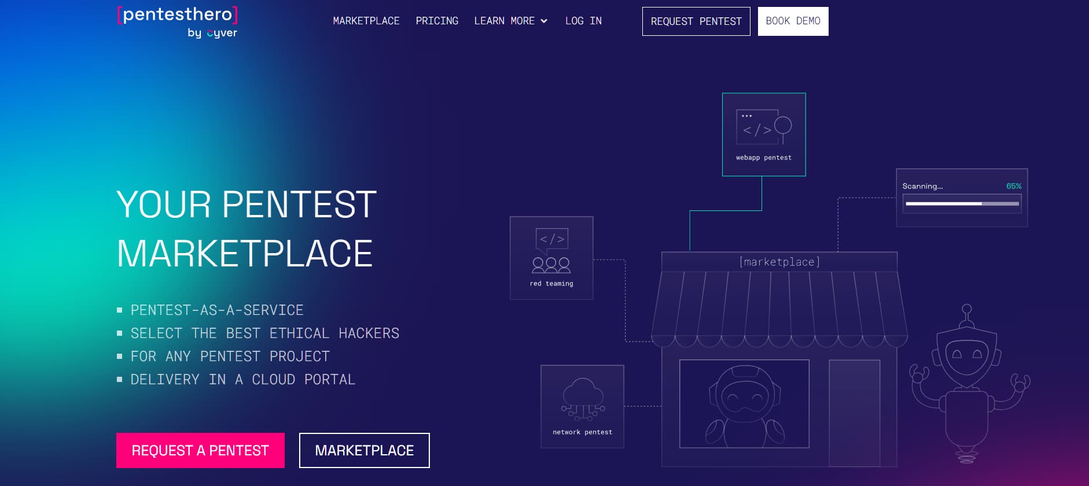Click the marketplace shop door
Screen dimensions: 1089x486
point(855,413)
